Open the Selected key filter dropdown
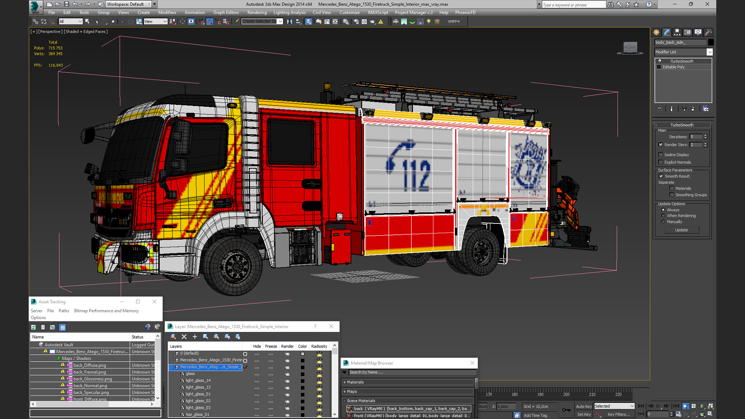The height and width of the screenshot is (419, 745). (614, 406)
